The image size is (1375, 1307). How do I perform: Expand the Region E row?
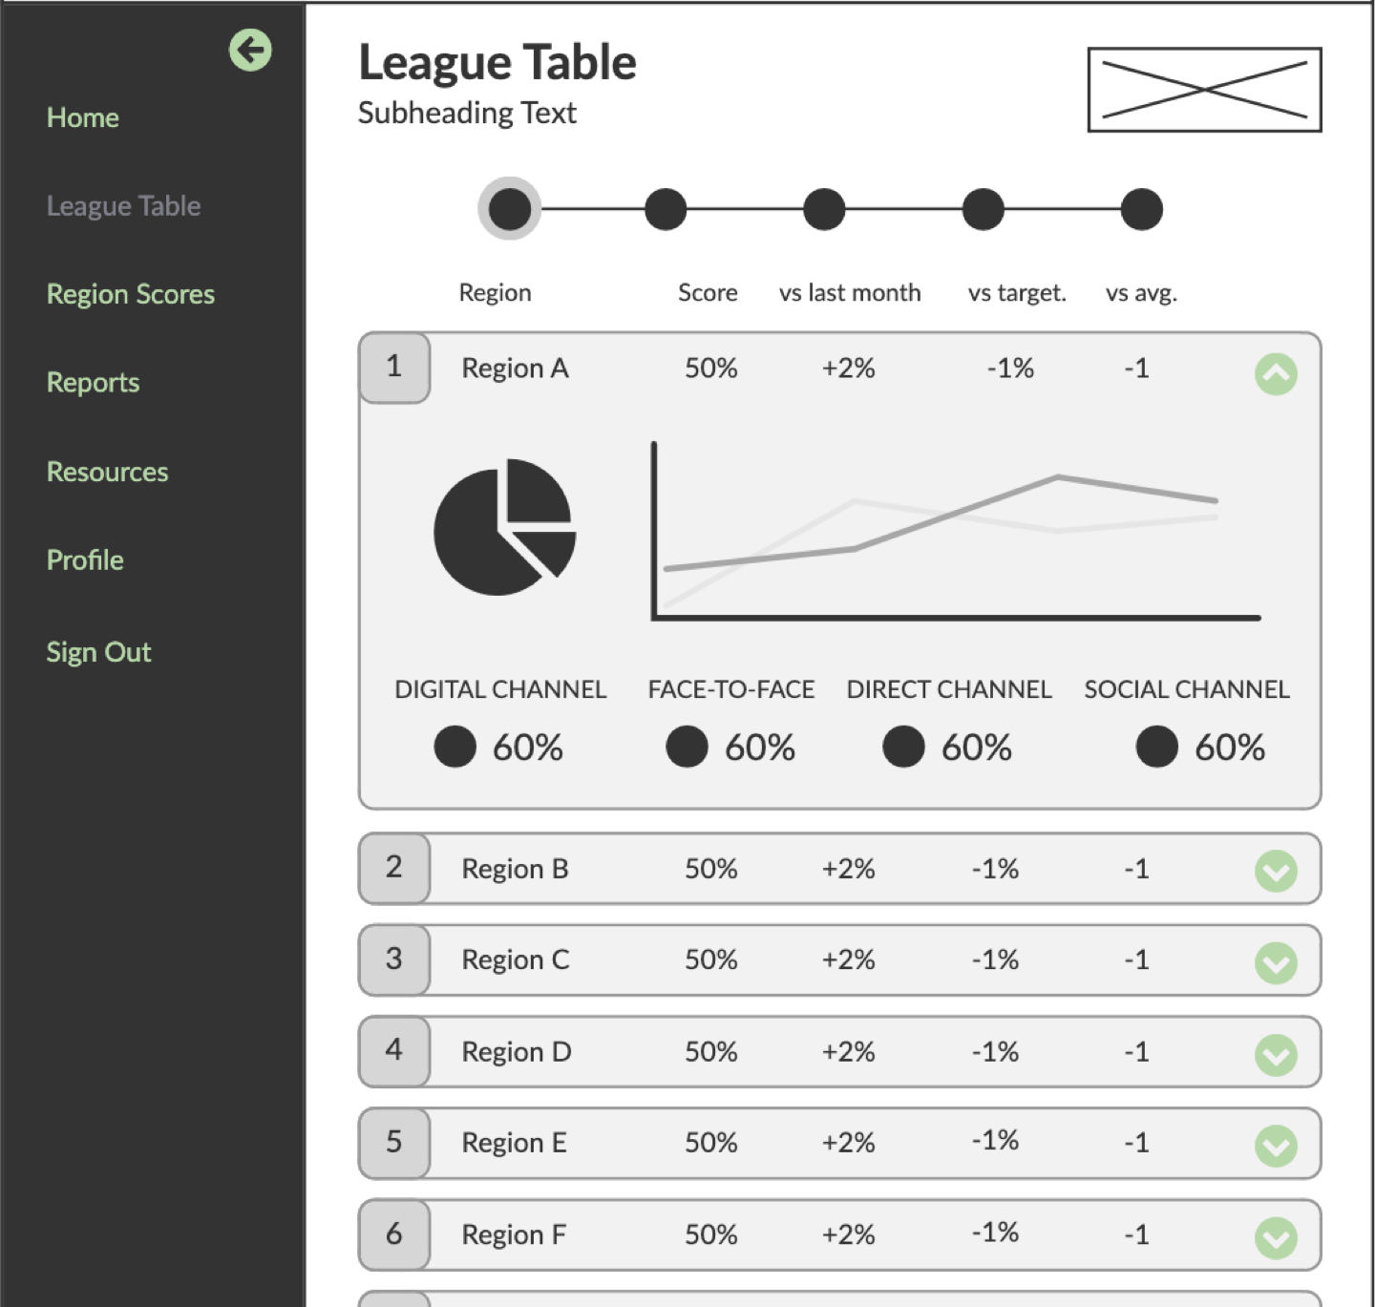pyautogui.click(x=1275, y=1143)
